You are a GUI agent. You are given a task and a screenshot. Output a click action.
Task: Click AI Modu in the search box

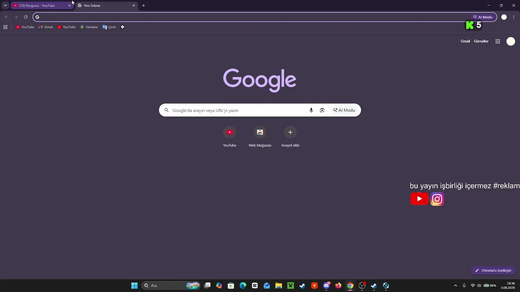click(x=344, y=110)
